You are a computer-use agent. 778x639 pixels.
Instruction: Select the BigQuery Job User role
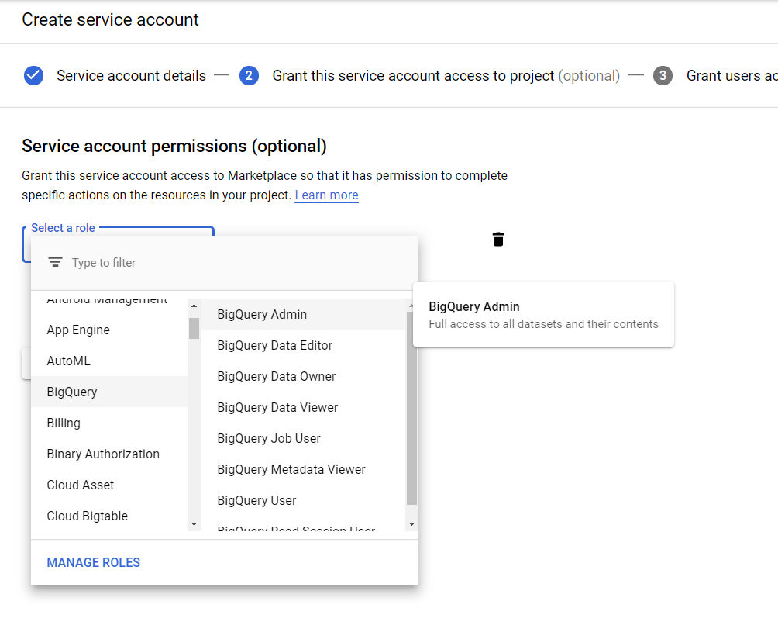point(268,438)
